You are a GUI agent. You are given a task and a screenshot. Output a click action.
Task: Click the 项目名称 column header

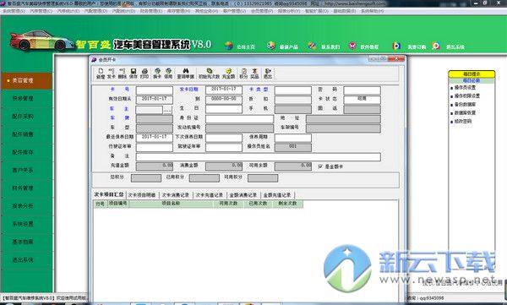pyautogui.click(x=171, y=204)
